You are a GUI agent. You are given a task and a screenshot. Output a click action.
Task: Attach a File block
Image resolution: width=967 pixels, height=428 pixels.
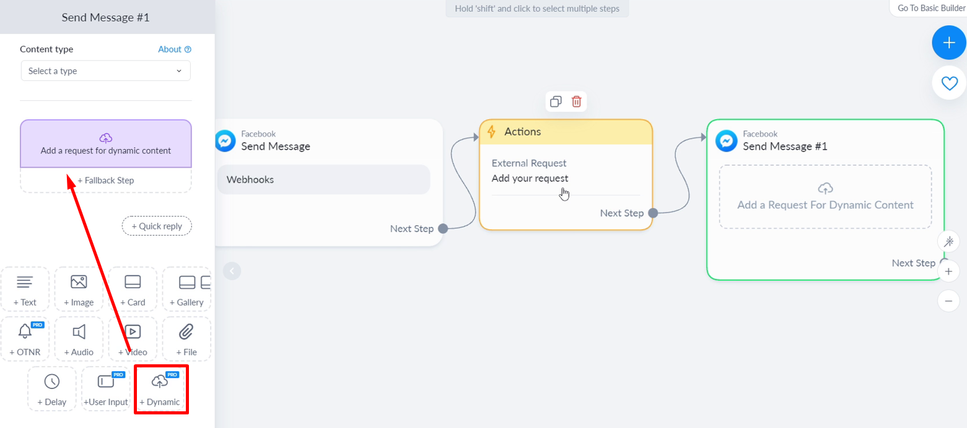click(x=186, y=338)
